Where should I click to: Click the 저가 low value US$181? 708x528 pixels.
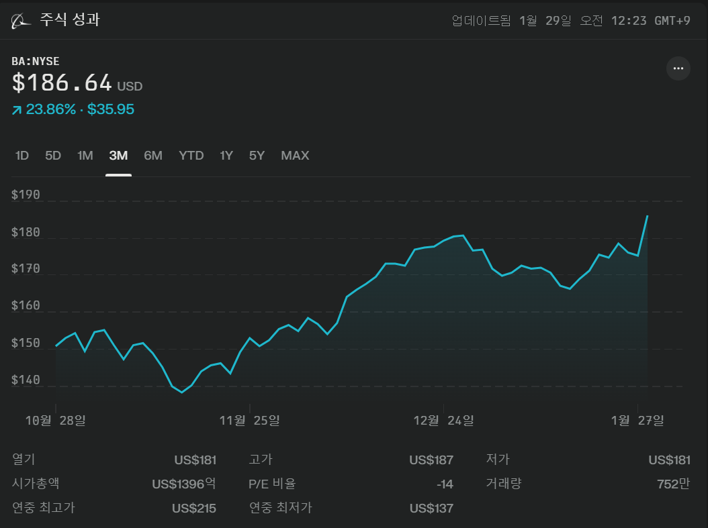point(669,460)
